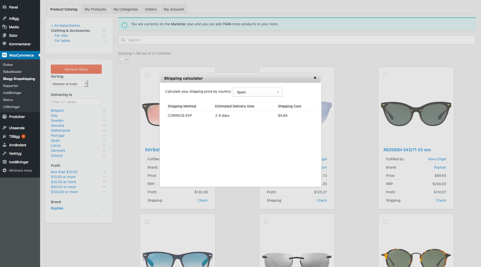Filter profit $50.00 or more
The height and width of the screenshot is (267, 481).
pyautogui.click(x=63, y=187)
